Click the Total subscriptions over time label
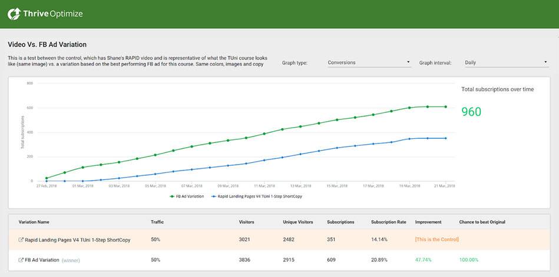The height and width of the screenshot is (277, 559). click(498, 89)
